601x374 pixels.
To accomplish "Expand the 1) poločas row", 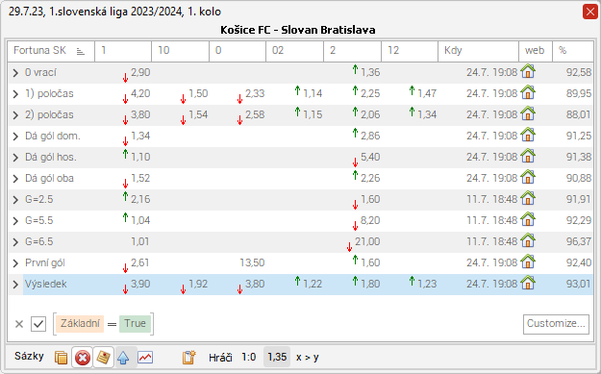I will click(x=15, y=94).
